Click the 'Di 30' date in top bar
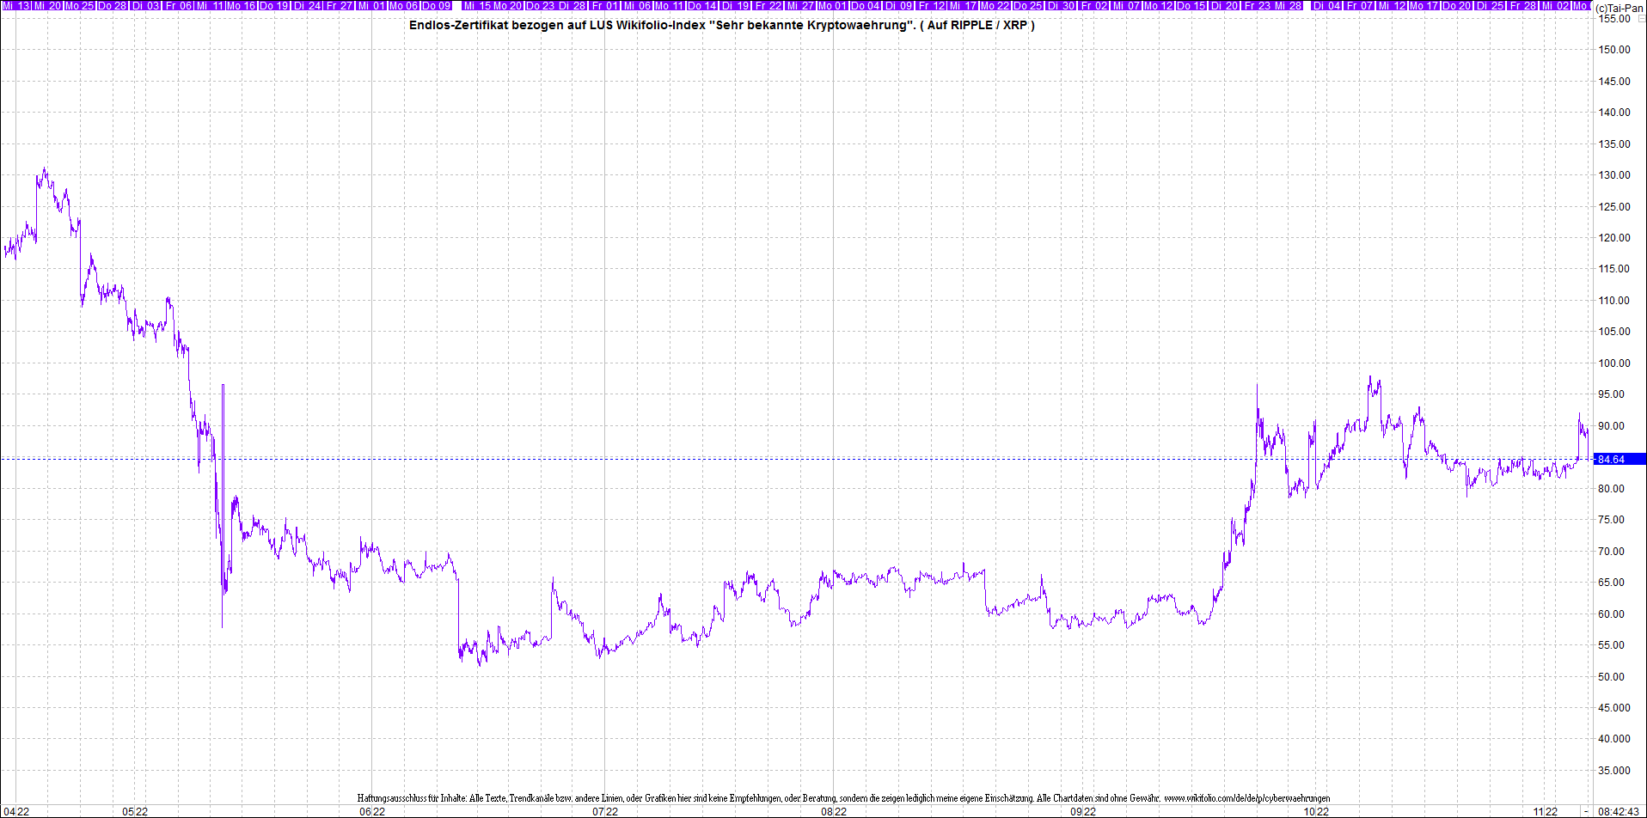The width and height of the screenshot is (1647, 818). click(x=1061, y=6)
